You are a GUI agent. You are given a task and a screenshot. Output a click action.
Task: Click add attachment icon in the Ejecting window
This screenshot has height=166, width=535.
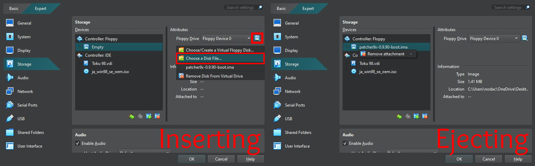[x=416, y=116]
